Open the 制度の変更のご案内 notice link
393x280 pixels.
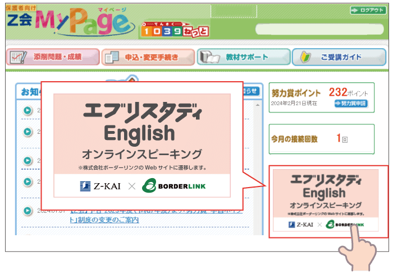coord(104,220)
